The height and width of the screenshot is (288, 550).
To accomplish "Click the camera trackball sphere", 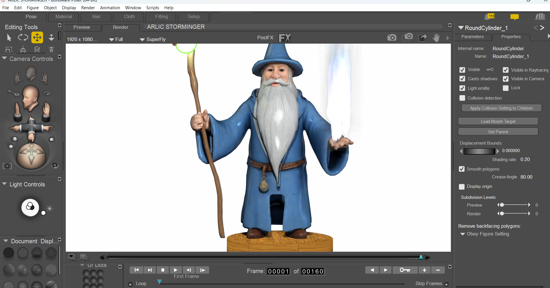I will point(31,156).
